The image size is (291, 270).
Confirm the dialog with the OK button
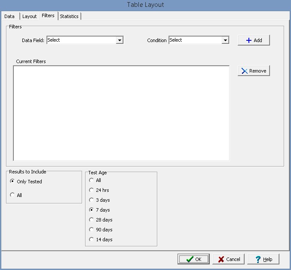coord(193,259)
